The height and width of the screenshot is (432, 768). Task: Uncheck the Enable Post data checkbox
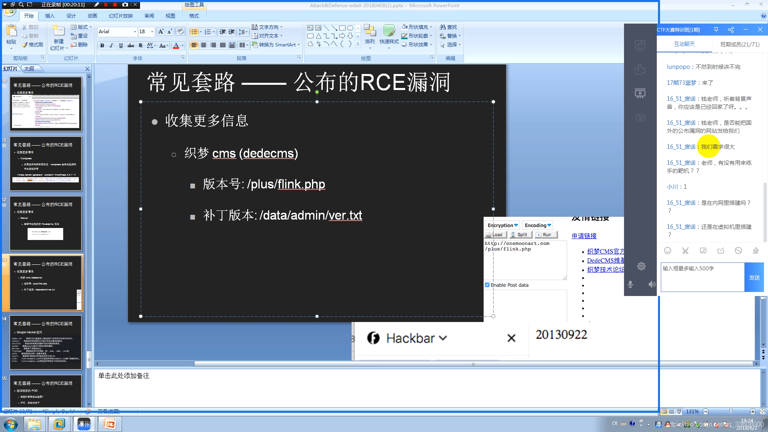point(487,285)
